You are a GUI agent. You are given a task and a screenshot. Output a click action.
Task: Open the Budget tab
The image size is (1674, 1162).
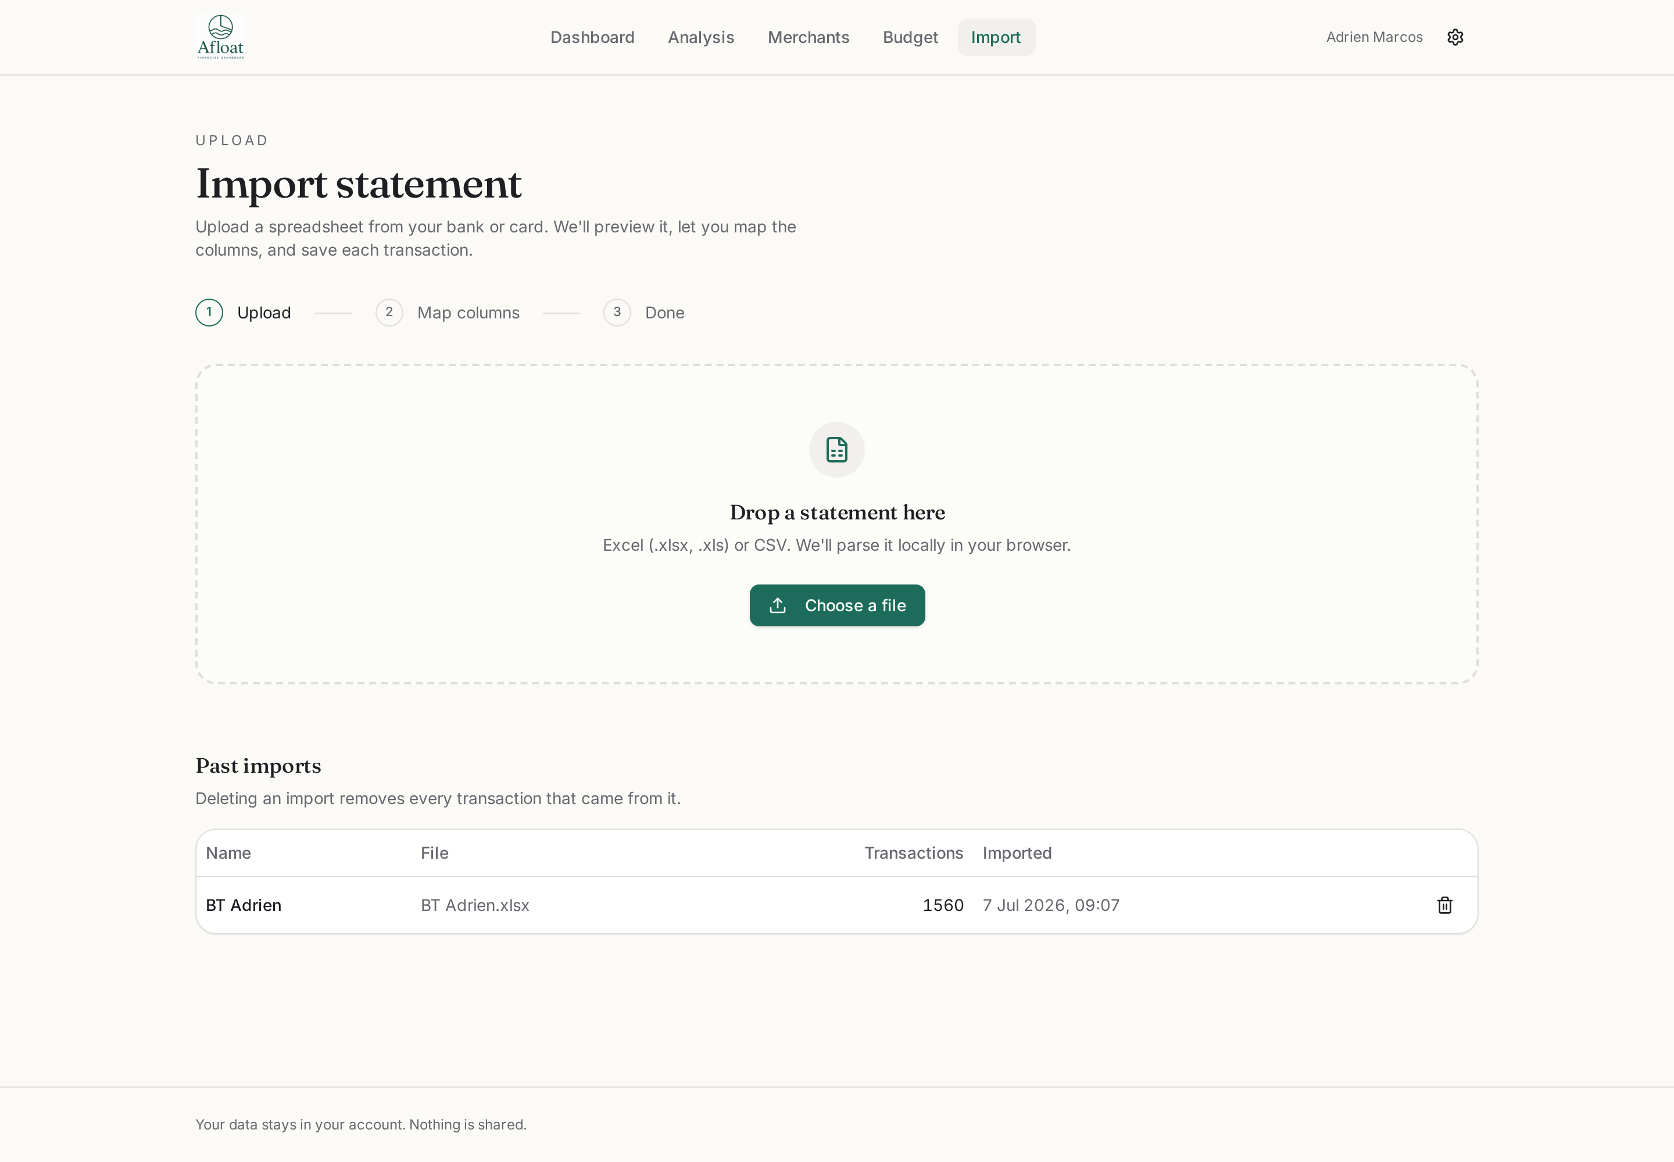(x=910, y=37)
